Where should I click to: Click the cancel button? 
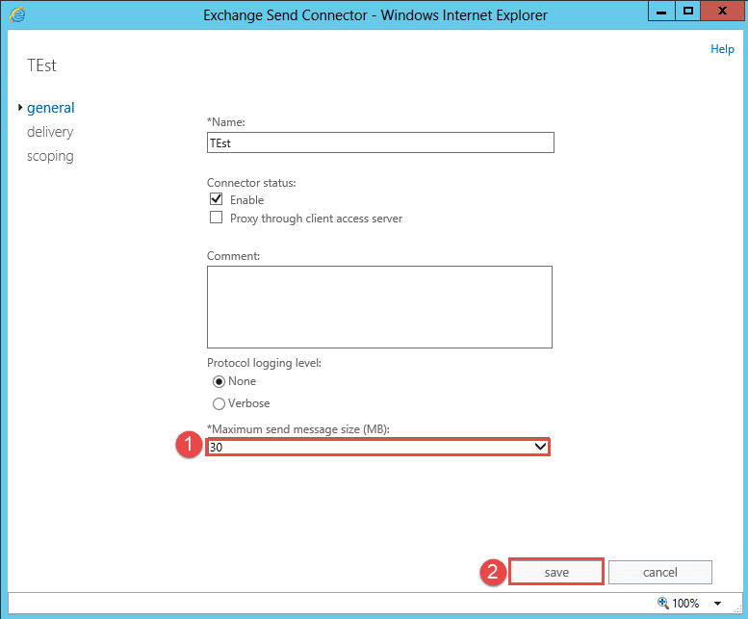click(x=660, y=572)
